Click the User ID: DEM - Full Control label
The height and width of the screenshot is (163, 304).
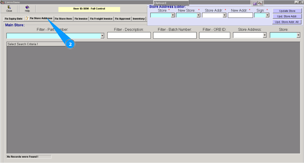click(x=89, y=9)
